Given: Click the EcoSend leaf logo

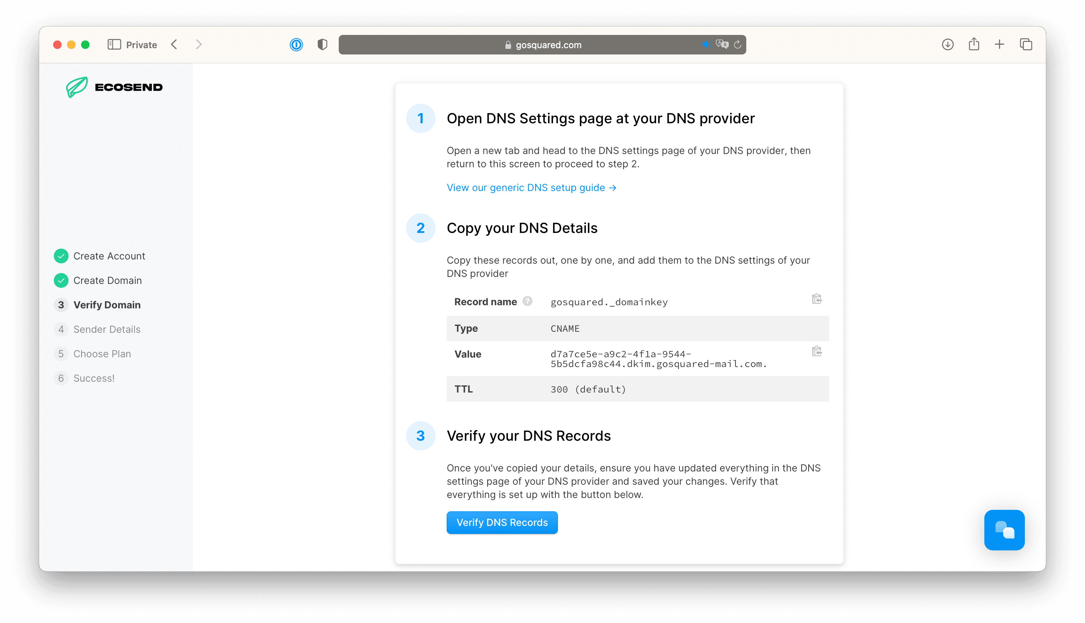Looking at the screenshot, I should (x=77, y=87).
